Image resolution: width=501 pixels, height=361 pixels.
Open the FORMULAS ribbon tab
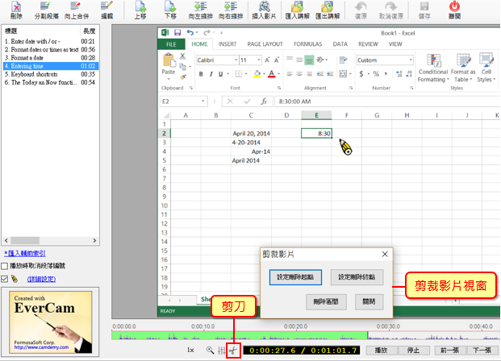tap(307, 44)
